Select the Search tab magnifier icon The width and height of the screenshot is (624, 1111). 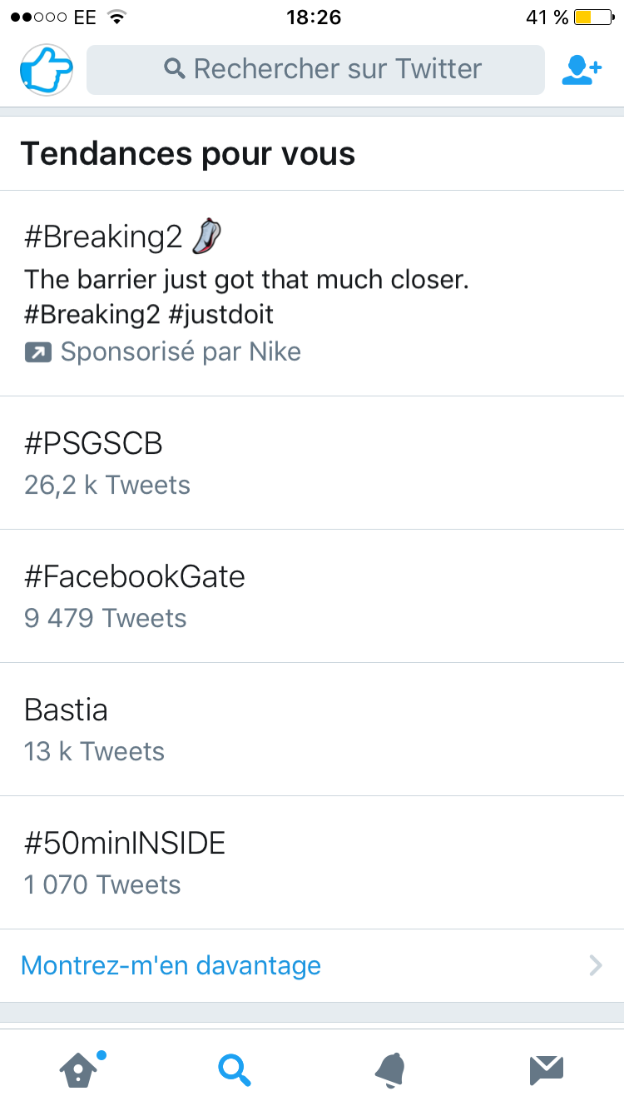pos(234,1069)
